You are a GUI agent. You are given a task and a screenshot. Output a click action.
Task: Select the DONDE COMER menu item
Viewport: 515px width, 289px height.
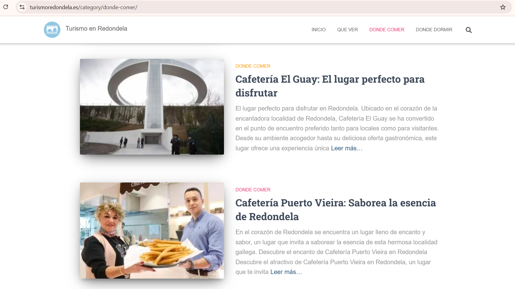click(x=387, y=30)
